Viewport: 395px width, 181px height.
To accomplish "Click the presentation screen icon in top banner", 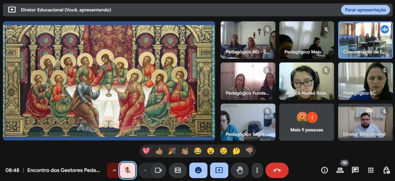I will click(x=12, y=10).
